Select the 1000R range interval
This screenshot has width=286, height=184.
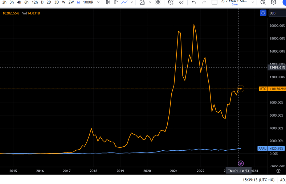click(88, 3)
